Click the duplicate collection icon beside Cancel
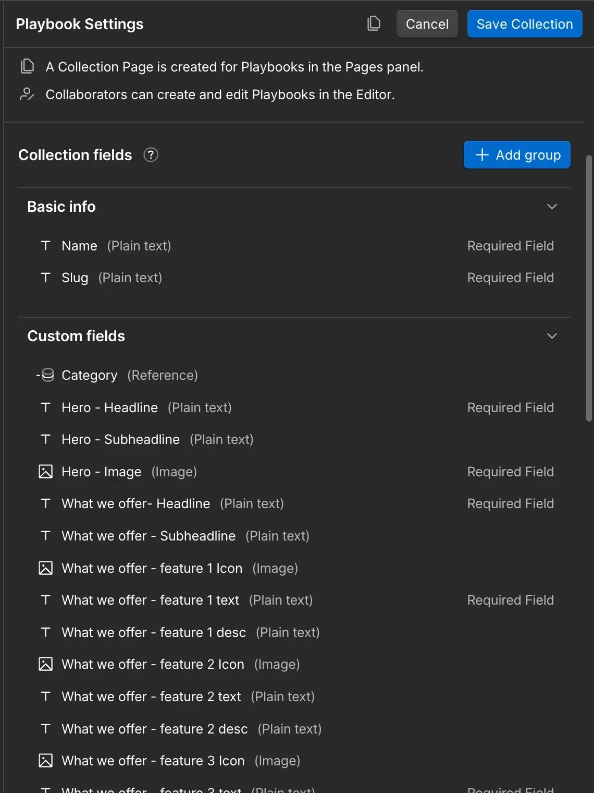 (x=374, y=23)
